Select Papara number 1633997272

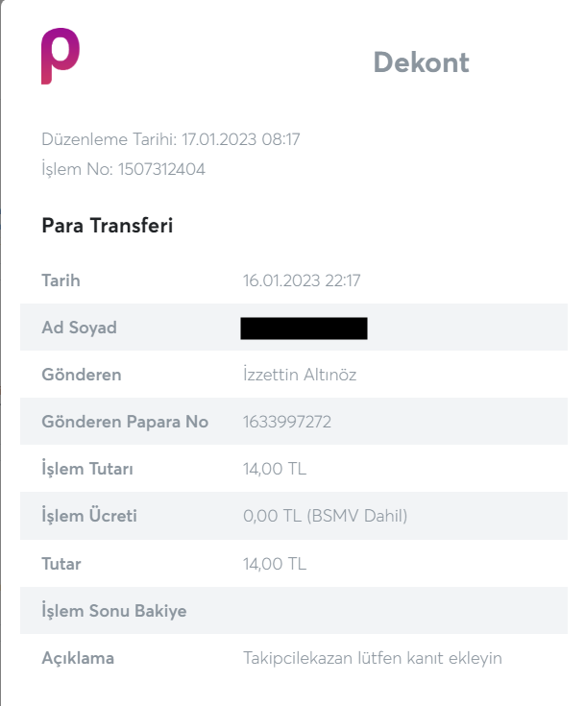coord(289,422)
